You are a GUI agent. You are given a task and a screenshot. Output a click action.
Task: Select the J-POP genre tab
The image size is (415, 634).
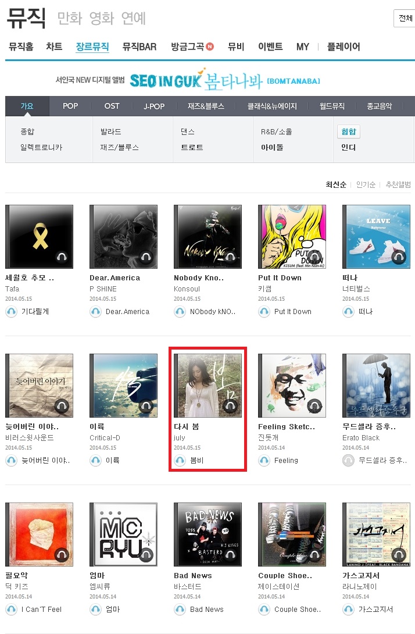pos(154,106)
